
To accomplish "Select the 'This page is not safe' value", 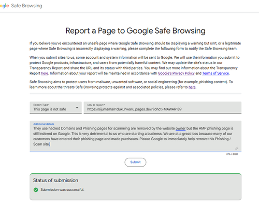I will click(50, 109).
